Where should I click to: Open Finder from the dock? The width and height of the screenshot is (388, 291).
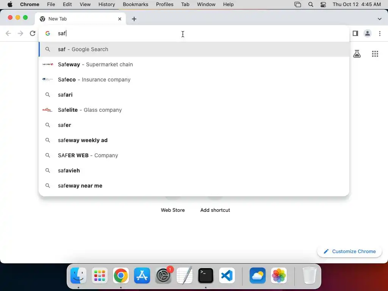coord(78,275)
